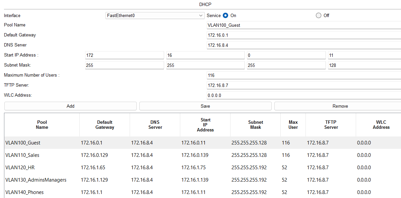The height and width of the screenshot is (198, 401).
Task: Edit the Start IP second octet 16
Action: tap(205, 55)
